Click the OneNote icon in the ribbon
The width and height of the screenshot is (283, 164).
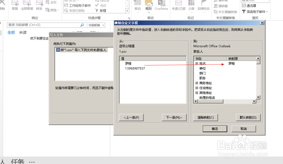pos(161,5)
